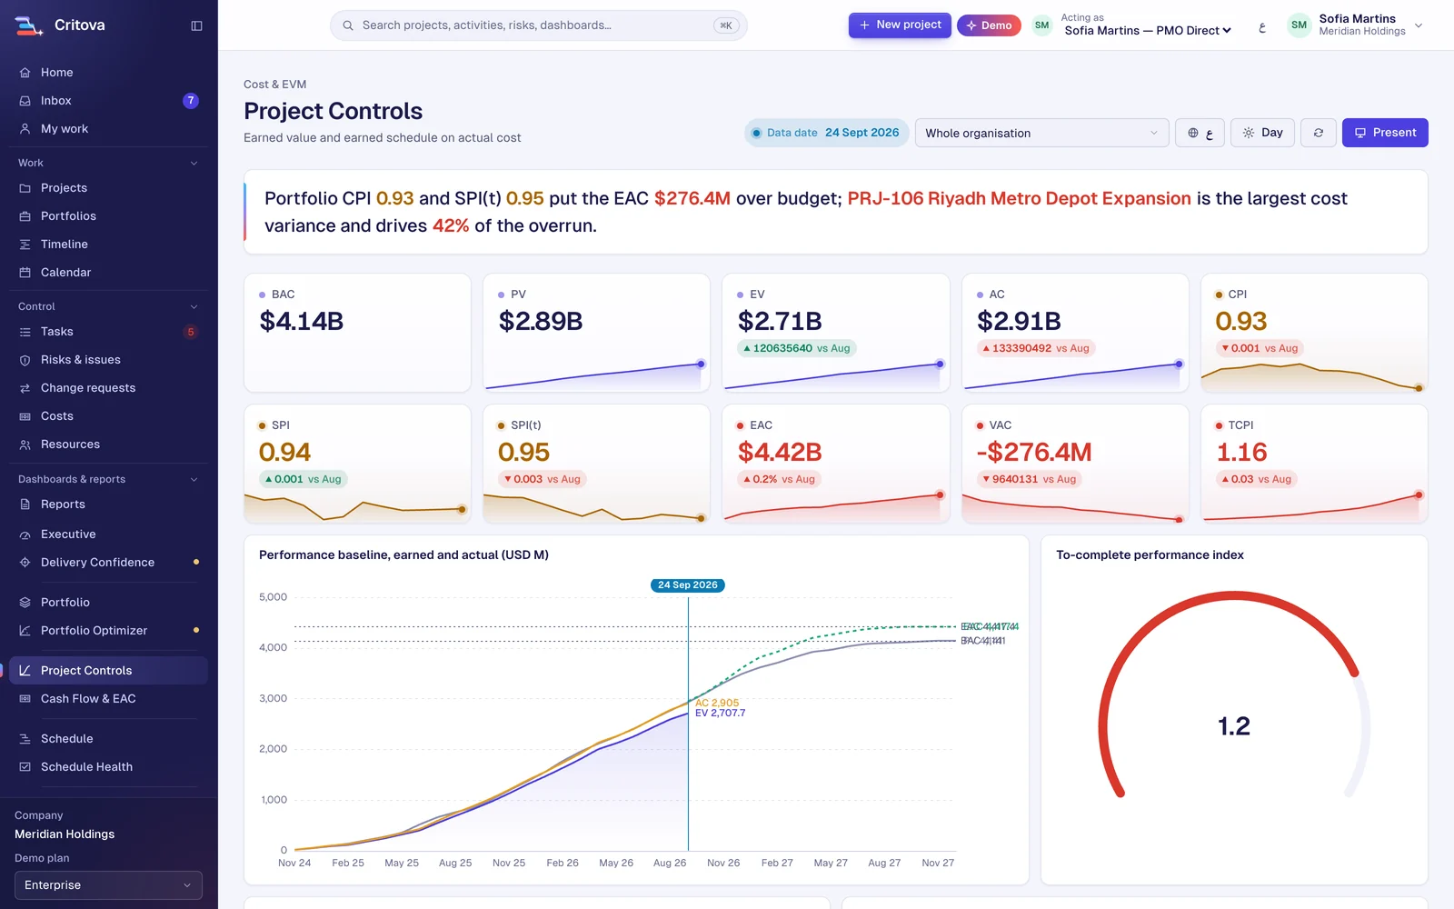Click the Schedule Health icon
1454x909 pixels.
[x=25, y=767]
